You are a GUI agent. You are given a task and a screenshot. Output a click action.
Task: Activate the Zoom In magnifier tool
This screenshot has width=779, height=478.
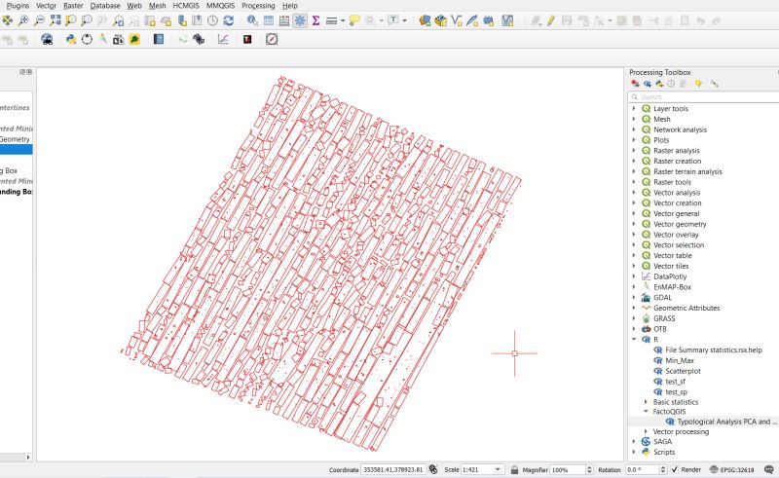coord(23,20)
